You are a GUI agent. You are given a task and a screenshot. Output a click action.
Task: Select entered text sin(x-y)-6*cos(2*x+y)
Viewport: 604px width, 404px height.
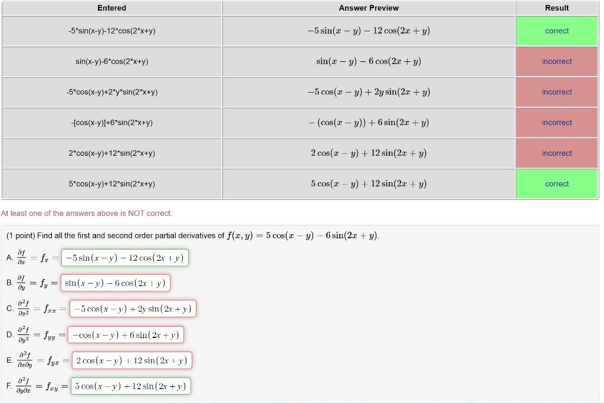(x=111, y=61)
